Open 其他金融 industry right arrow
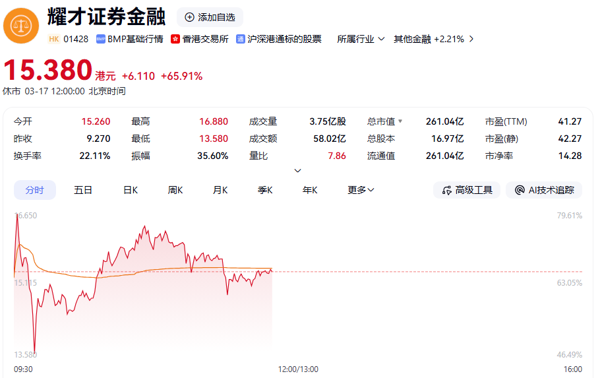Screen dimensions: 600x378 click(471, 39)
